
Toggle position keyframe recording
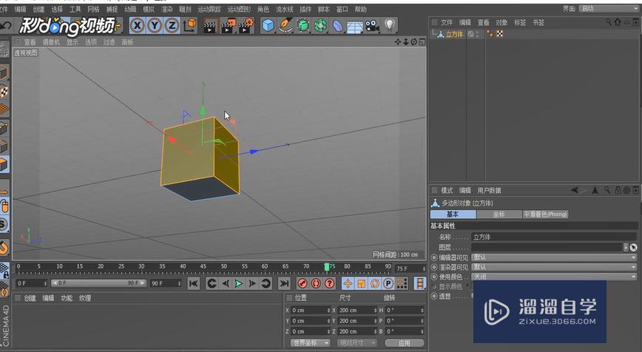(348, 283)
